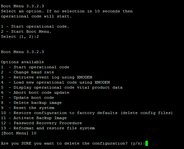Click the 'Start operational code' option 1 line
The width and height of the screenshot is (184, 149).
point(35,67)
